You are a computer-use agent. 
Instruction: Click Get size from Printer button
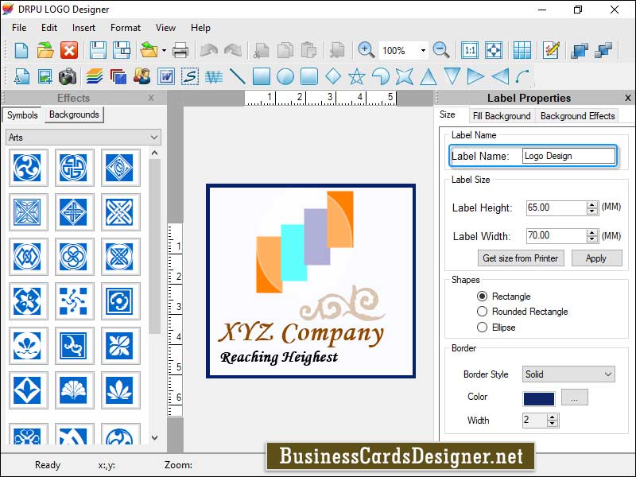(521, 258)
